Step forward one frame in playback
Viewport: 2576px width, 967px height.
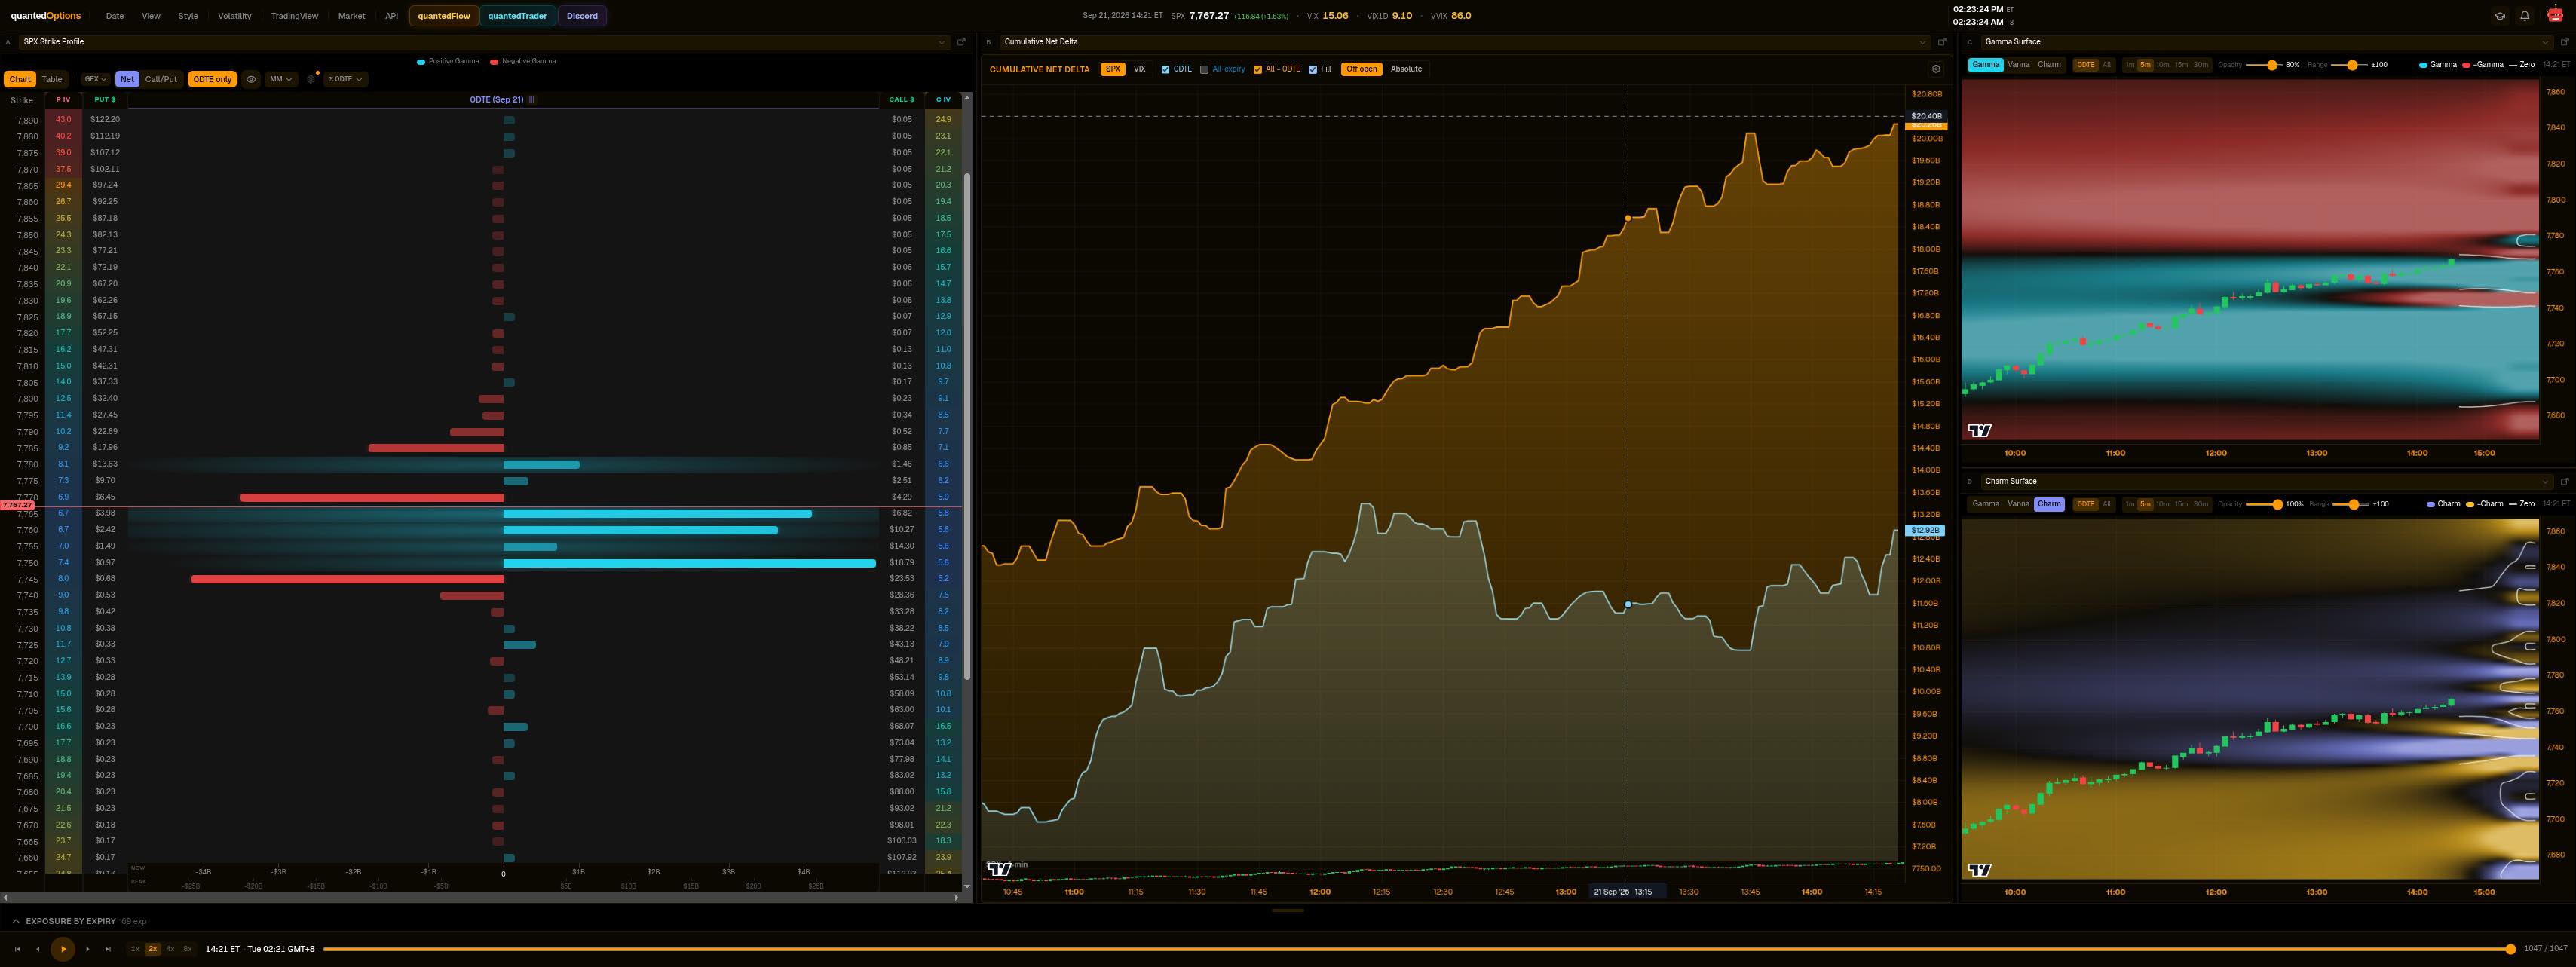pos(88,949)
